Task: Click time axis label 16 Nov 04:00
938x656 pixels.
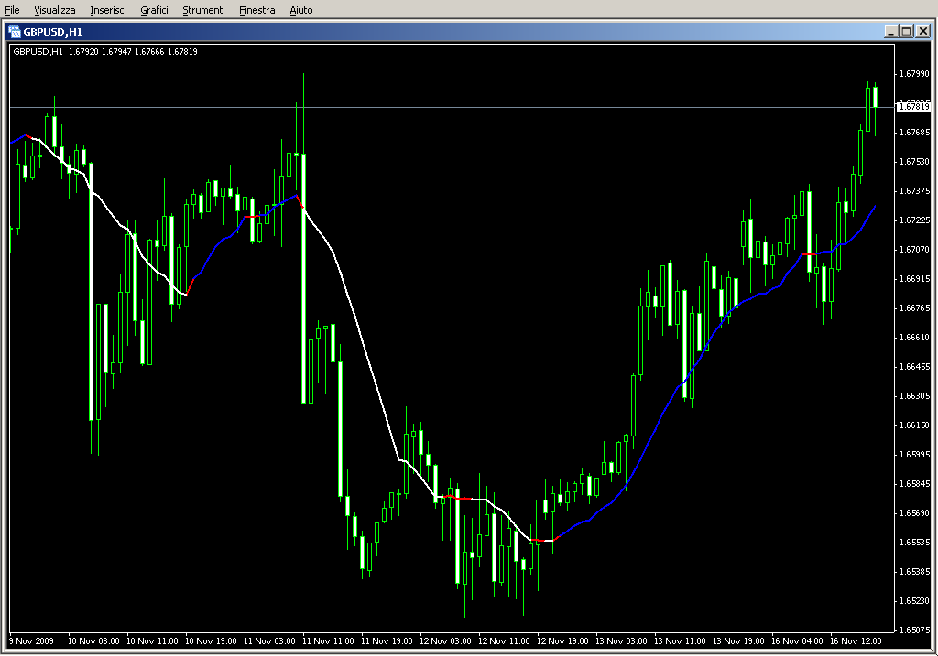Action: [797, 641]
